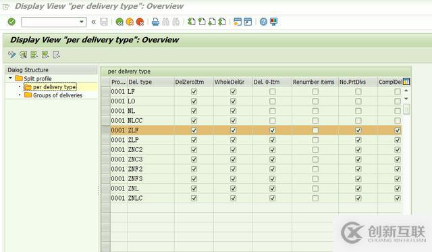432x252 pixels.
Task: Open table column configuration icon
Action: (x=406, y=82)
